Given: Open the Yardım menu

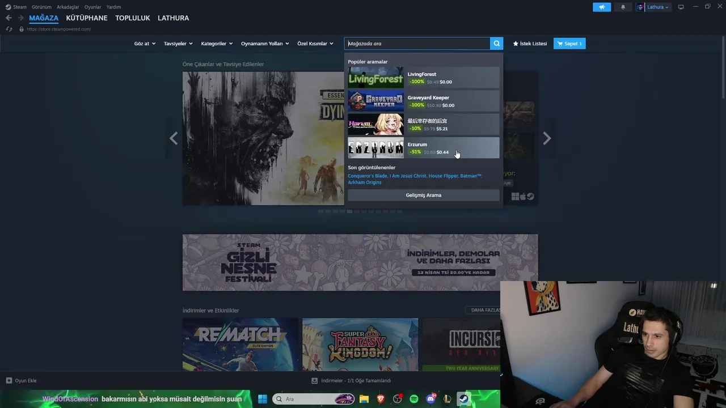Looking at the screenshot, I should click(113, 7).
